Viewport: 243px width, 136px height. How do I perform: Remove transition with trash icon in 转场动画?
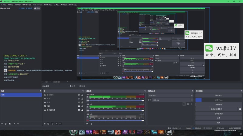(x=188, y=104)
